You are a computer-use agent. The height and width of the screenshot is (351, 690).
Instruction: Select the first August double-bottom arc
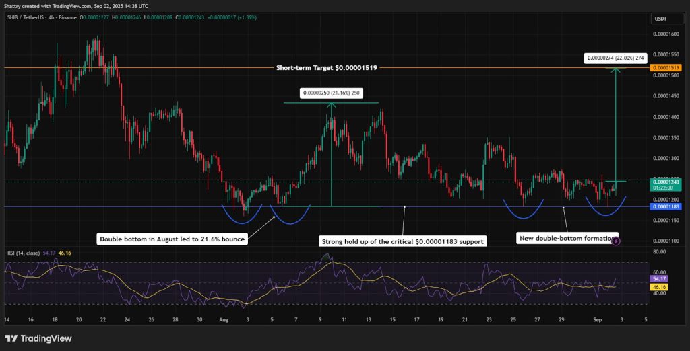pos(242,214)
